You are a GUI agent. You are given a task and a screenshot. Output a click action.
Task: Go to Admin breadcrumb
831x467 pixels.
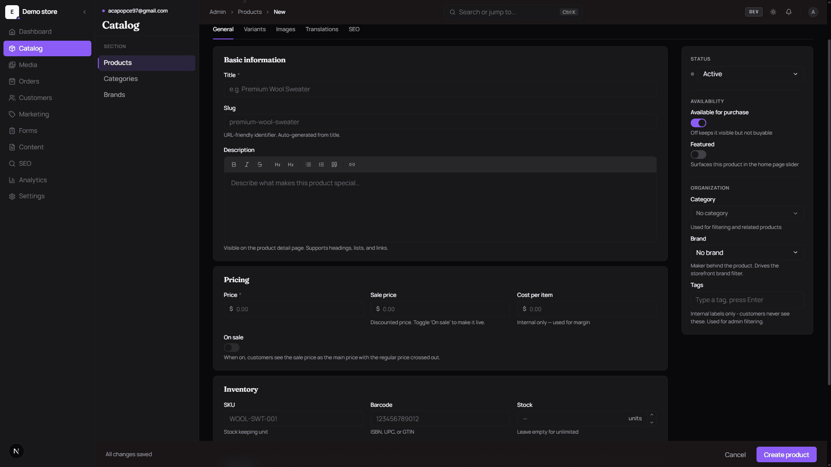coord(217,12)
